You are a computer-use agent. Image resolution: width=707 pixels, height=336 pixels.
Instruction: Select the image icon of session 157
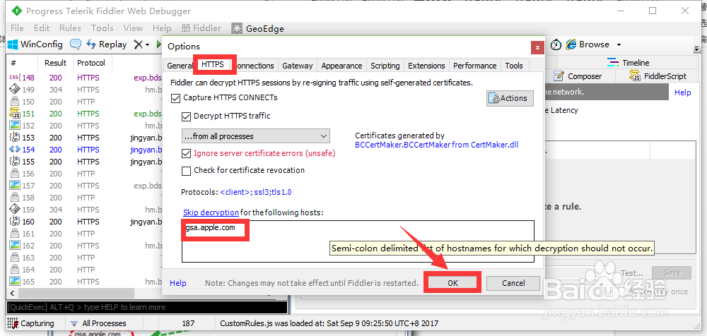(x=14, y=186)
